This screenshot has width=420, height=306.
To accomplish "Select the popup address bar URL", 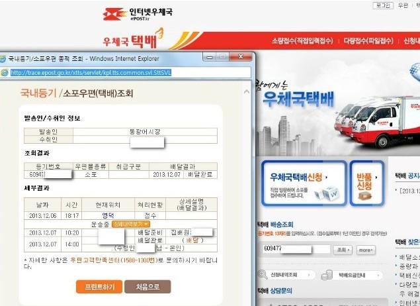I will [x=91, y=73].
